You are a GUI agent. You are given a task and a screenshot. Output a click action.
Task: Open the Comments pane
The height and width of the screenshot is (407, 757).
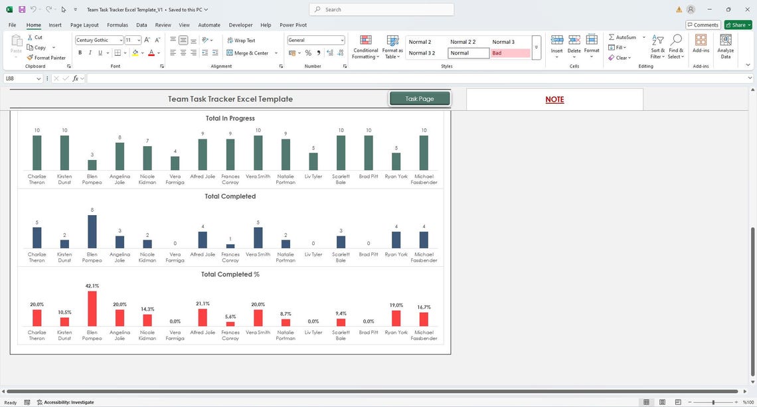tap(703, 25)
